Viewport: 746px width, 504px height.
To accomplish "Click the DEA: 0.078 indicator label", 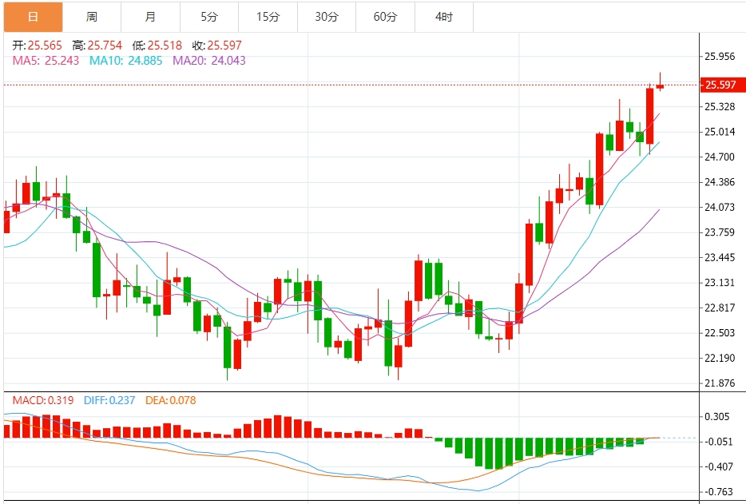I will (x=170, y=400).
